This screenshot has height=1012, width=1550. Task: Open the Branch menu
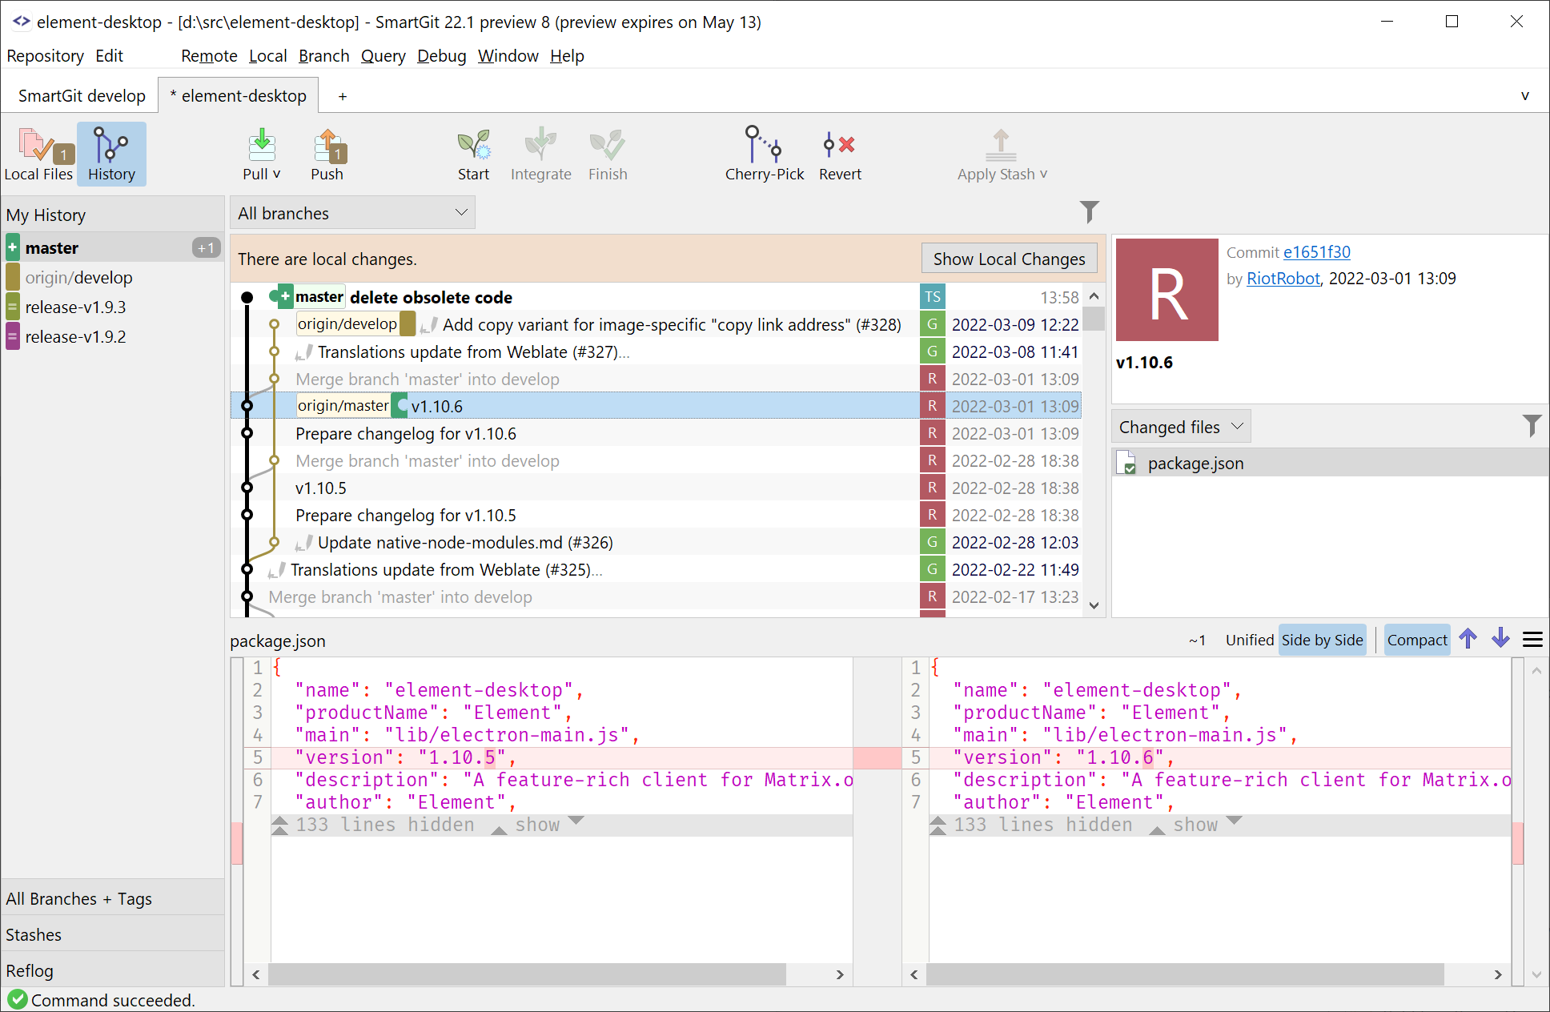323,55
